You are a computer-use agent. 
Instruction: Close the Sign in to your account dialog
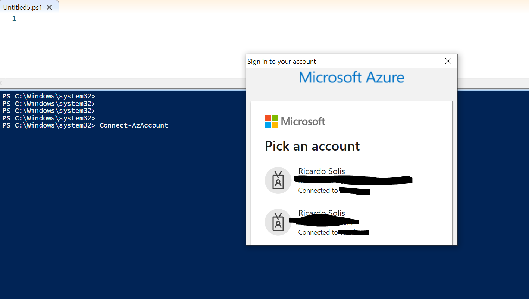[x=448, y=61]
